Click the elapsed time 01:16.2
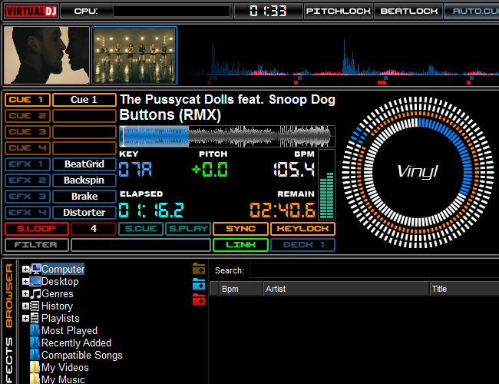This screenshot has height=384, width=499. [151, 210]
